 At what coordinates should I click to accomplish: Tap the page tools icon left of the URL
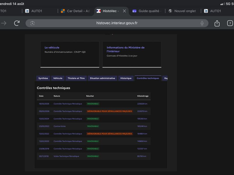(x=32, y=23)
